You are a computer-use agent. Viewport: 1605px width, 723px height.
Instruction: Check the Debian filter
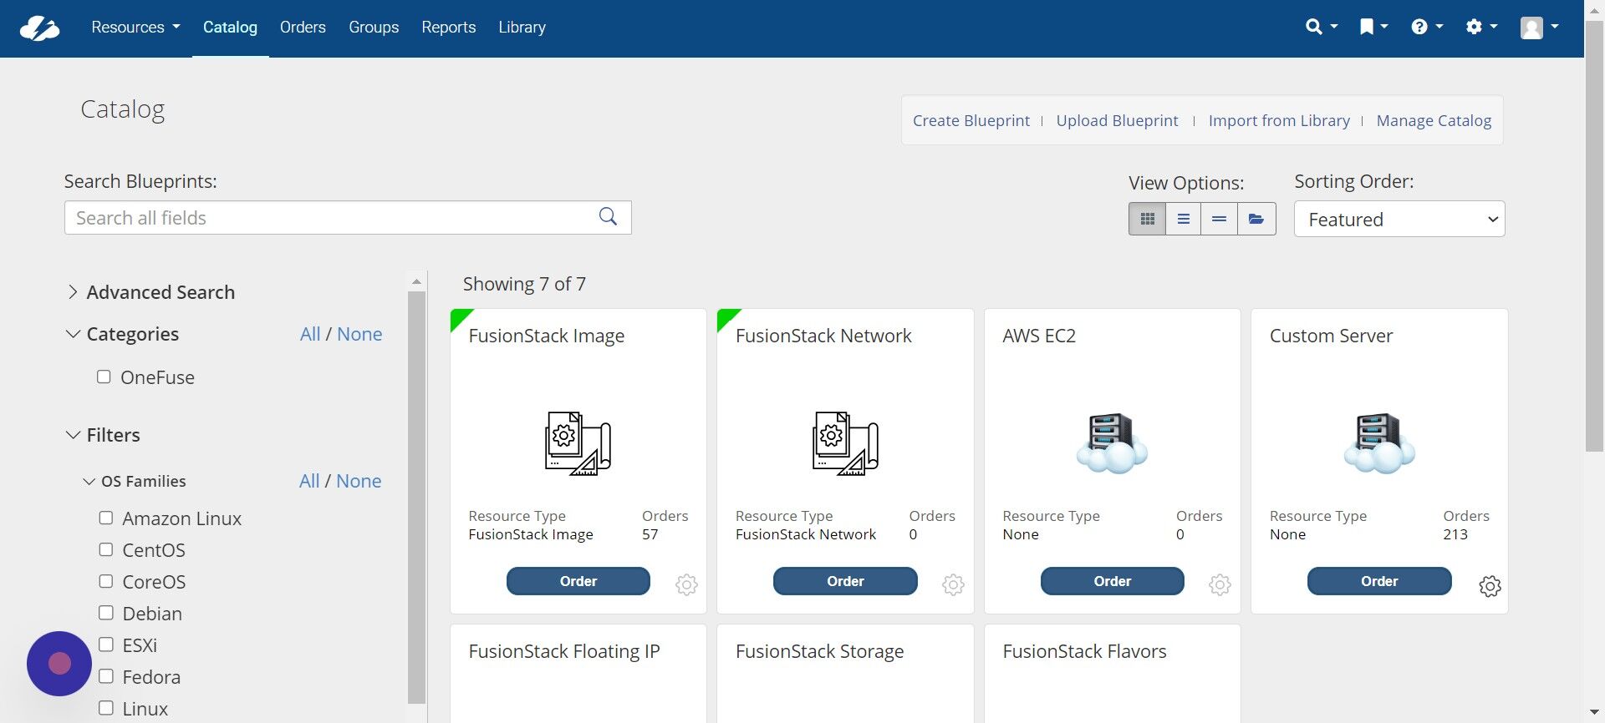pos(106,613)
